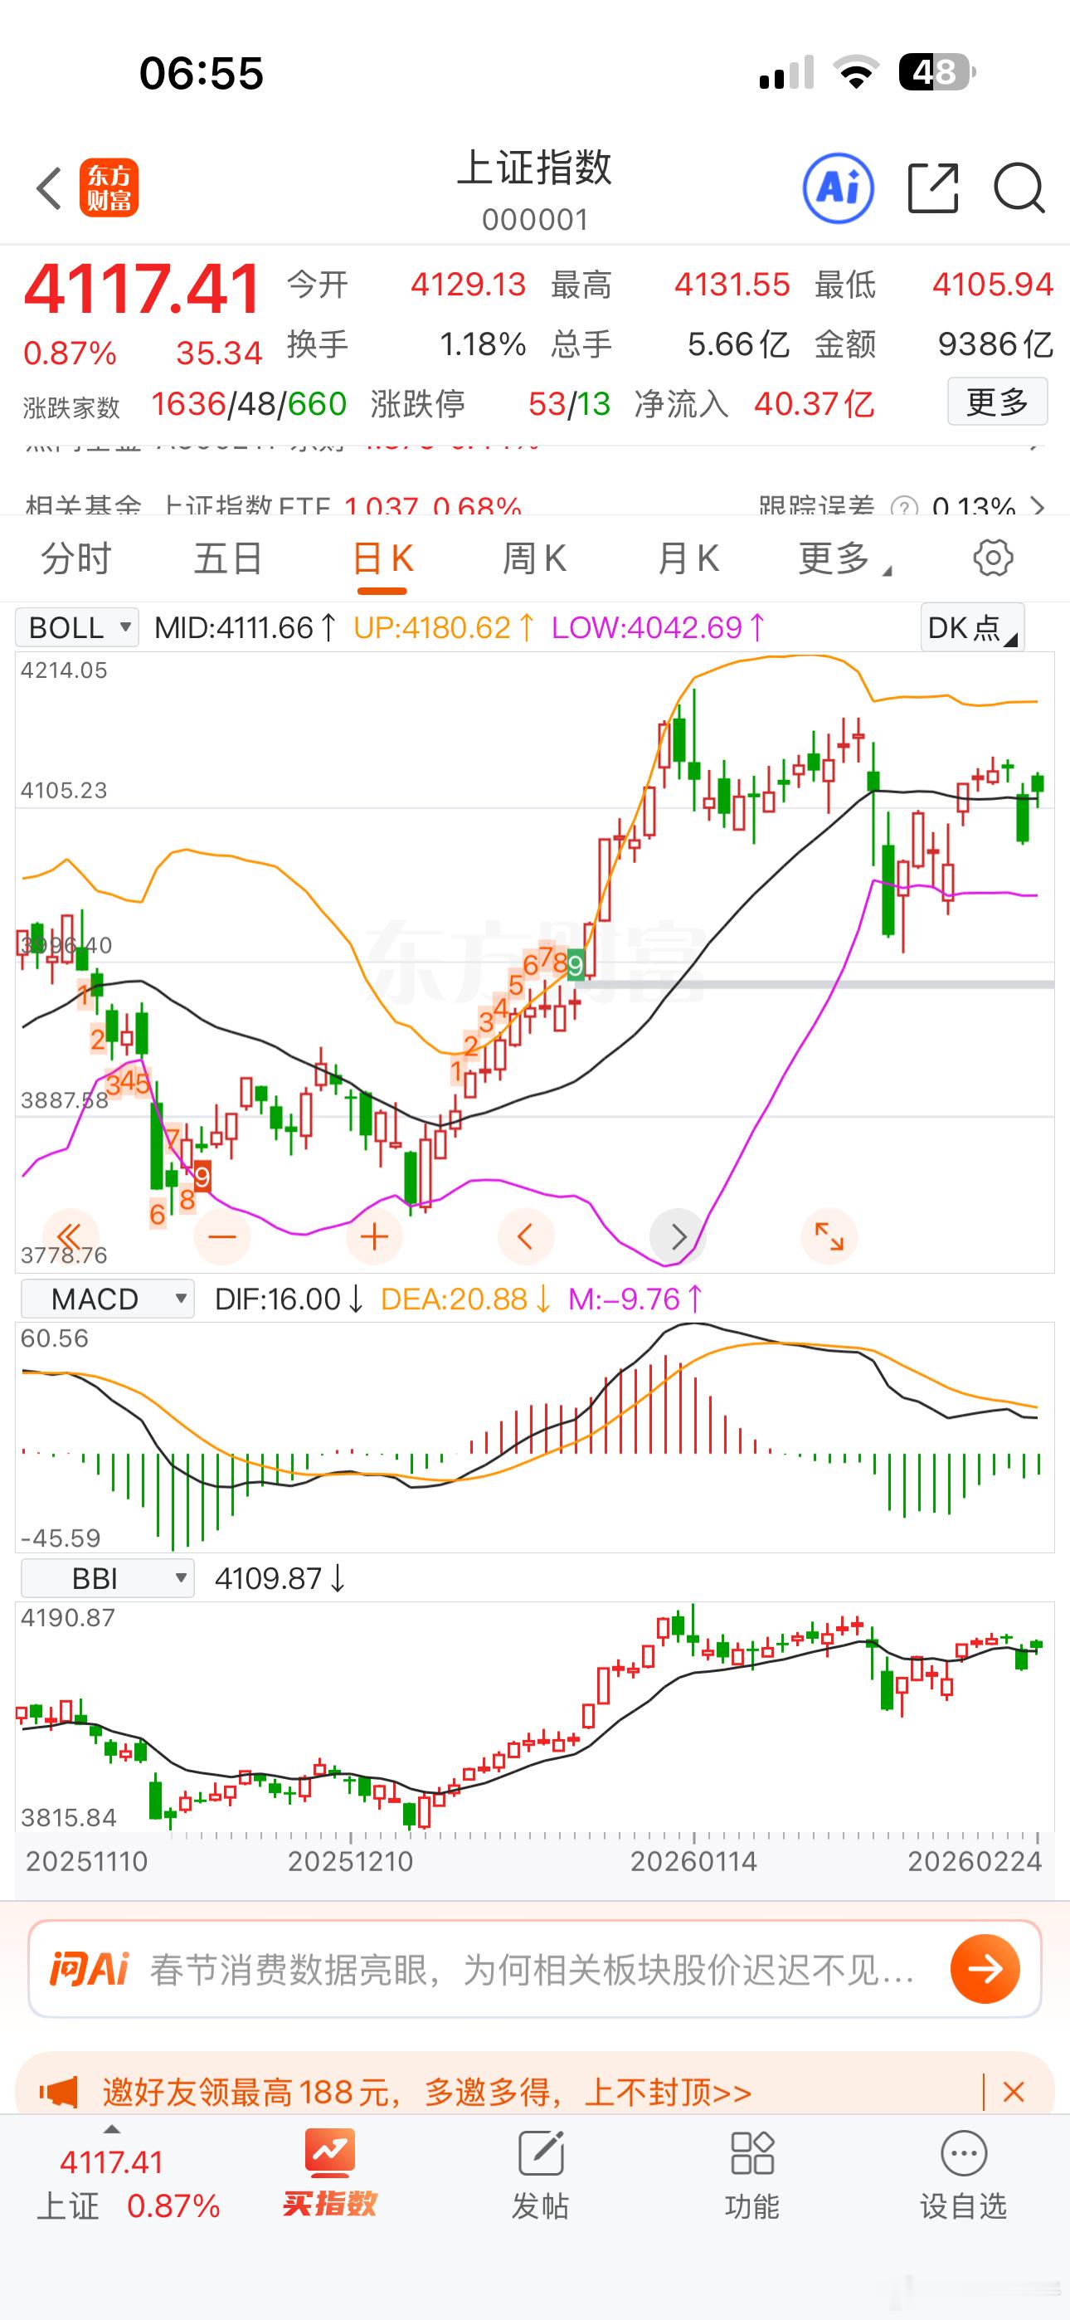Open the BBI indicator dropdown
Image resolution: width=1070 pixels, height=2320 pixels.
(x=107, y=1578)
